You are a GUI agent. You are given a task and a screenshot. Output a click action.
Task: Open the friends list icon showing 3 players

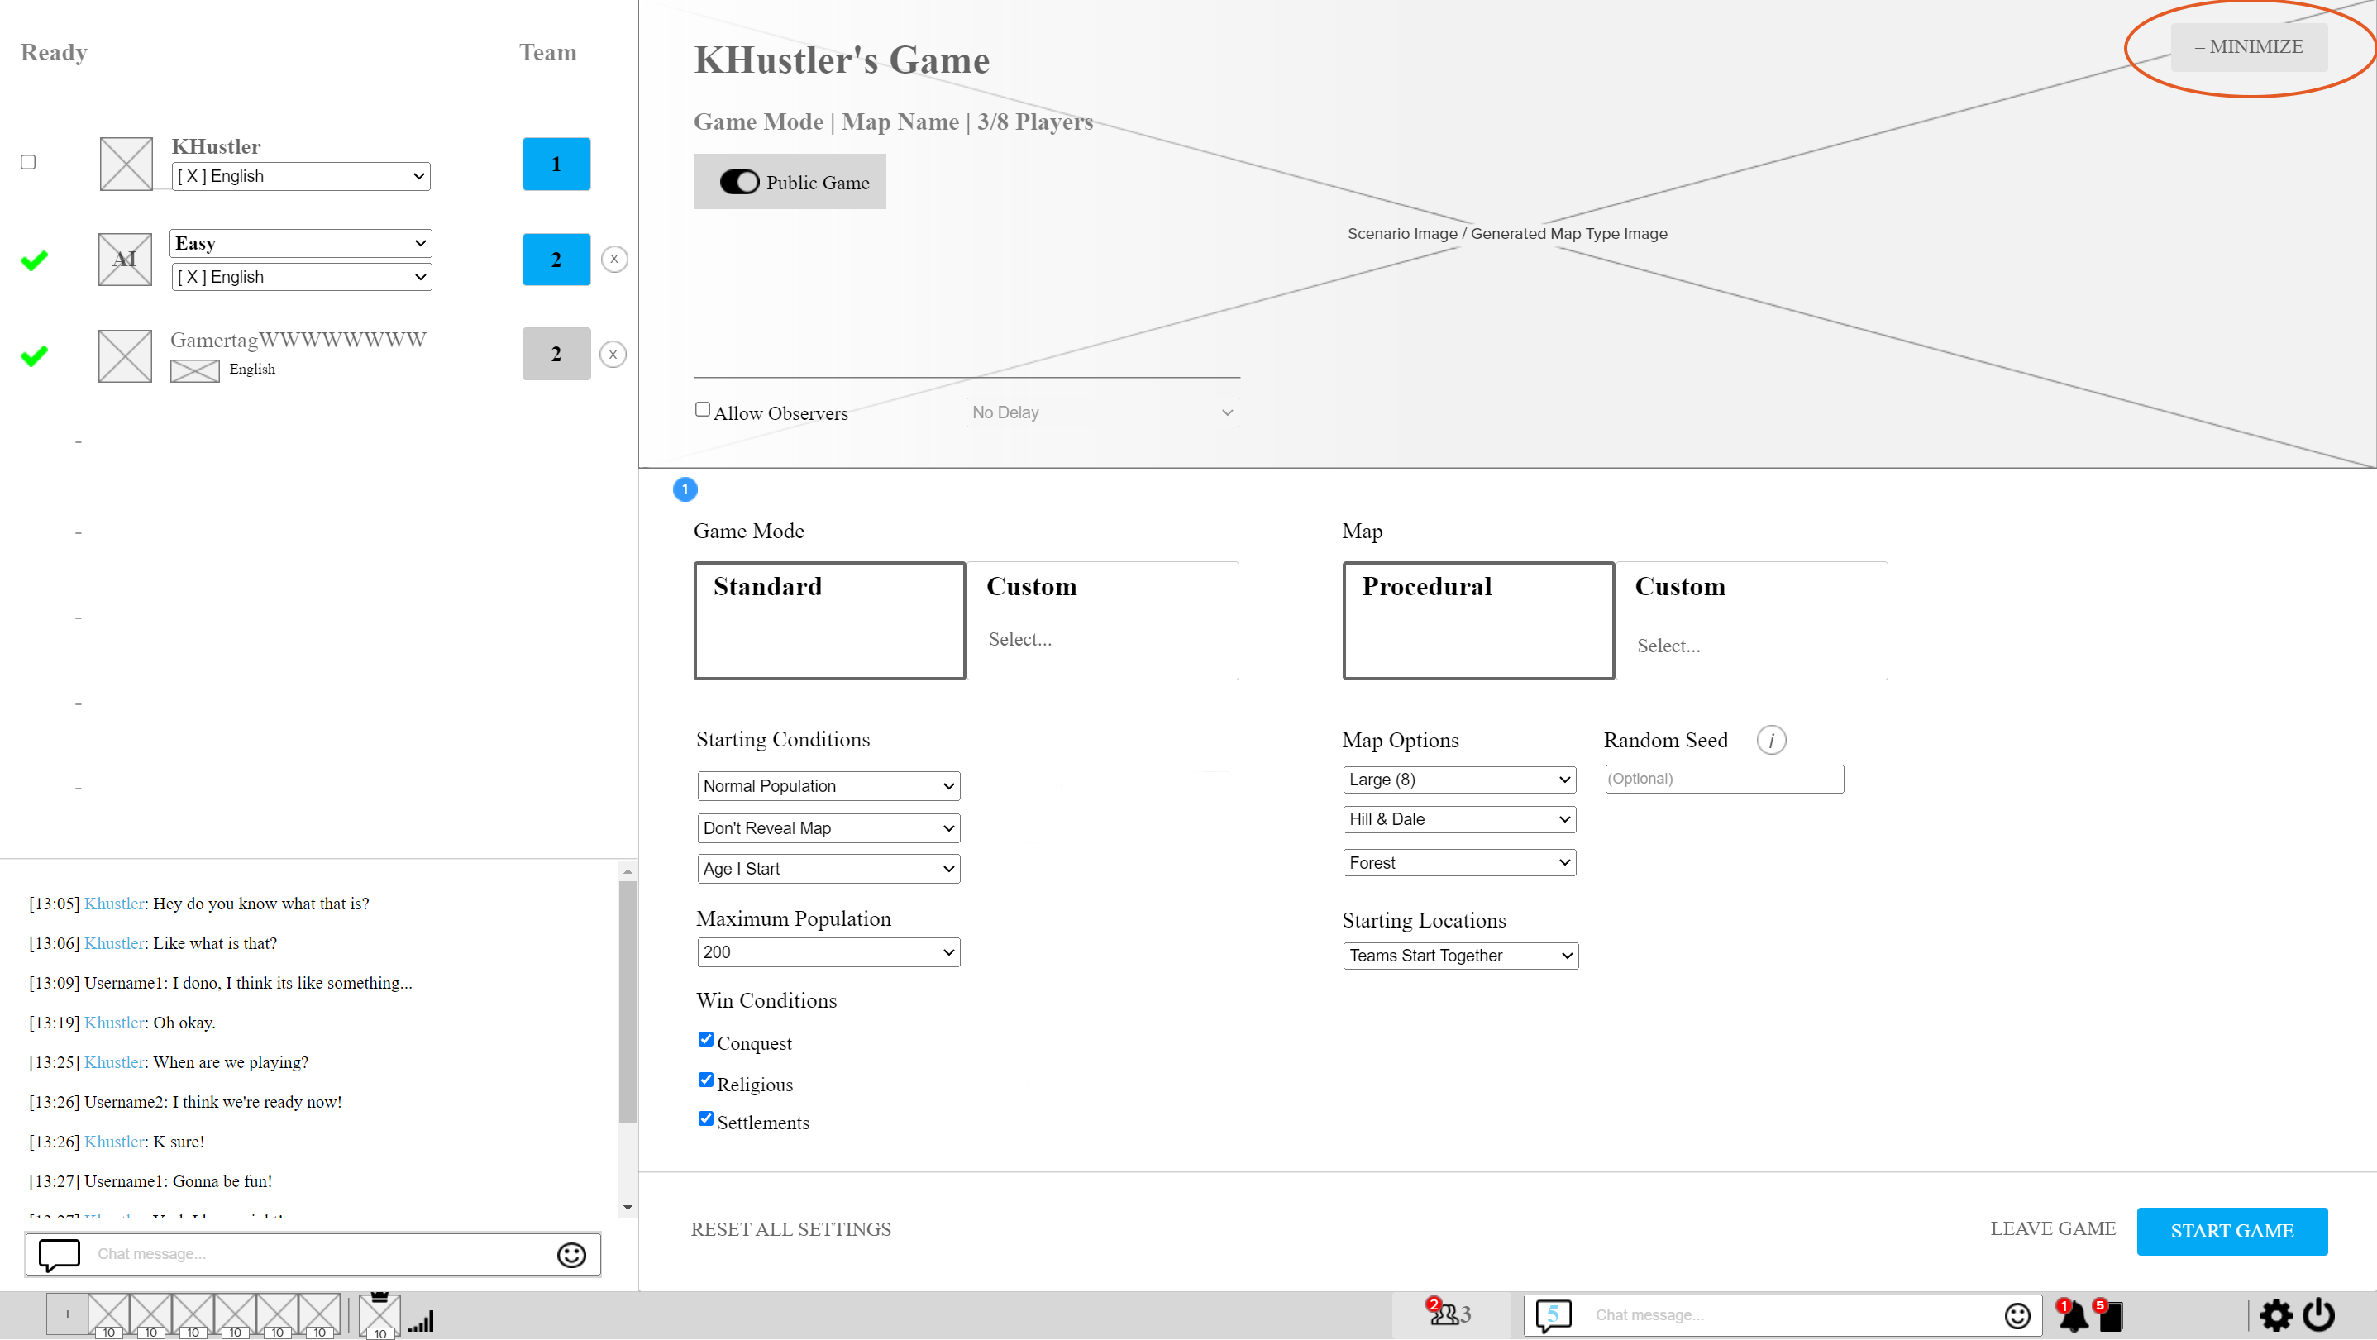1449,1314
